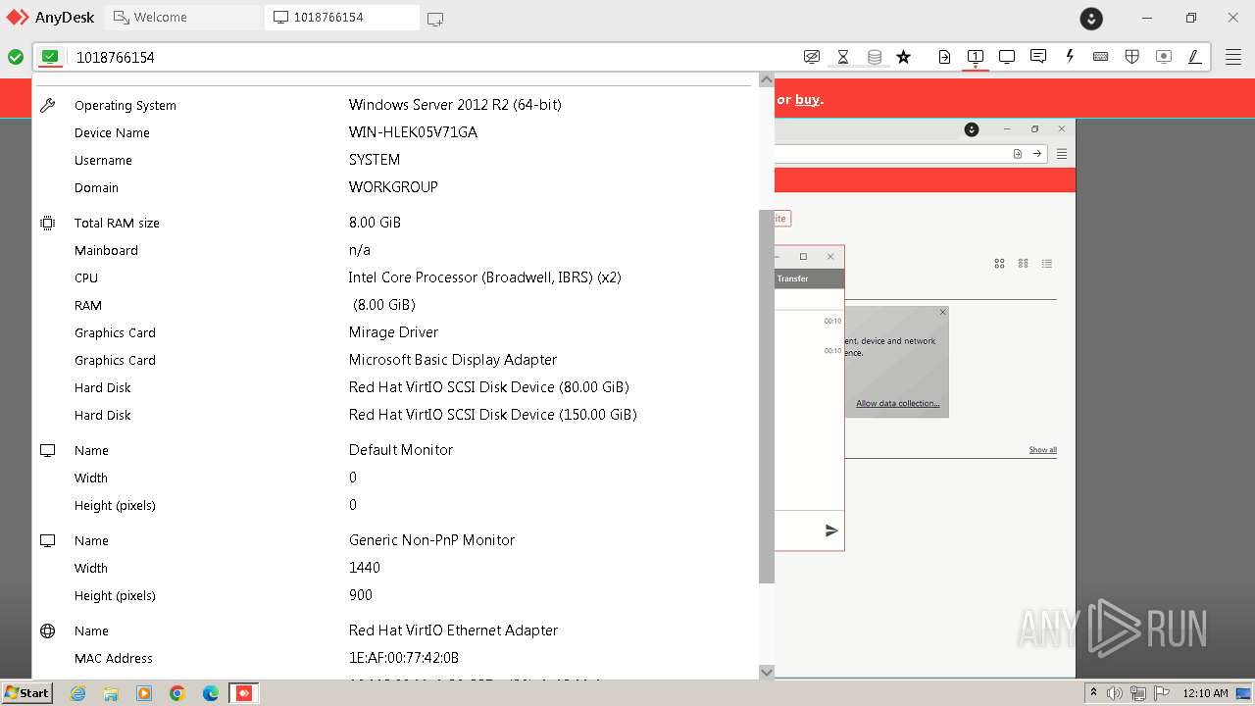The image size is (1255, 706).
Task: Select the MAC address 1E:AF:00:77:42:0B
Action: [x=404, y=657]
